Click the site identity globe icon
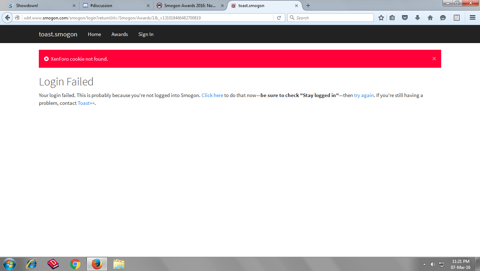Viewport: 480px width, 271px height. point(17,18)
